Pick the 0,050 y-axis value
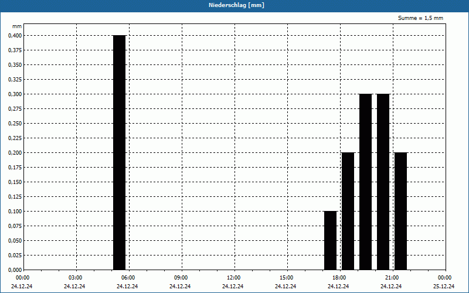This screenshot has height=293, width=469. (15, 241)
